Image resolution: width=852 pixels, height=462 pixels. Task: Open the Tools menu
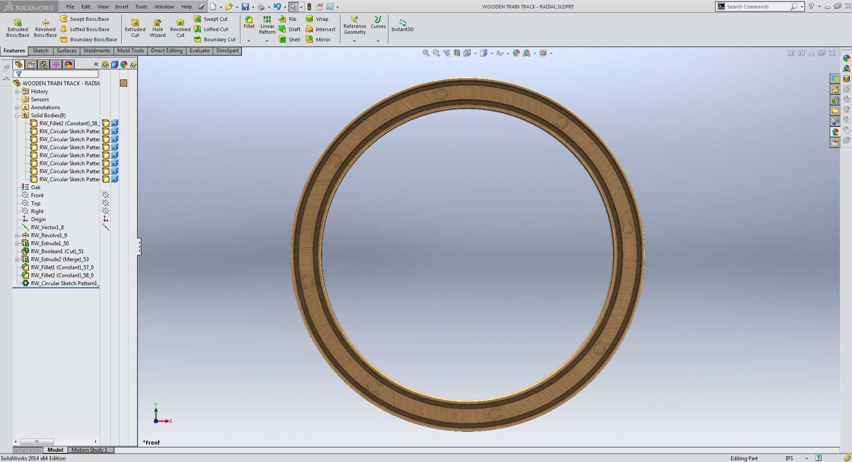pos(141,7)
